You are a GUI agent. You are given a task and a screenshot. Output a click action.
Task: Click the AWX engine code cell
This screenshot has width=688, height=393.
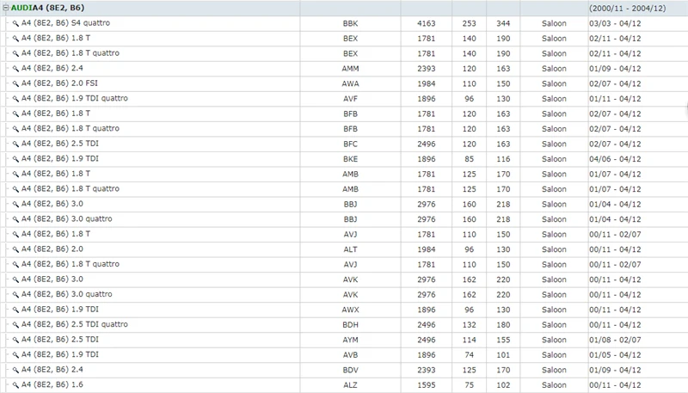350,310
